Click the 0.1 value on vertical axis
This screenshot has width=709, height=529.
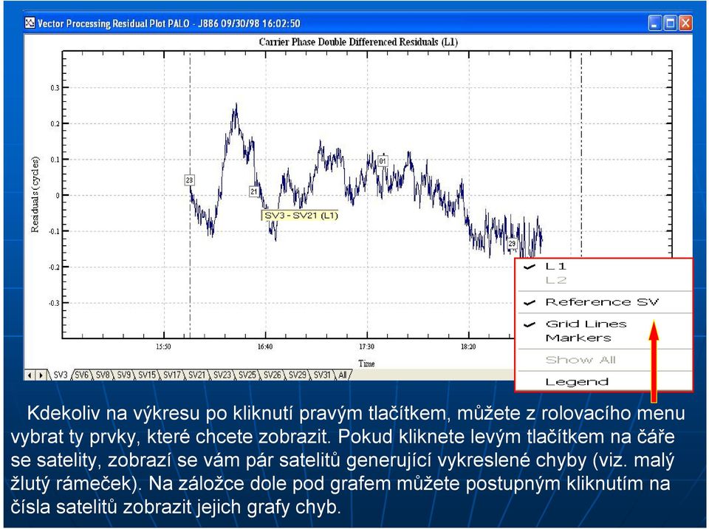(55, 160)
